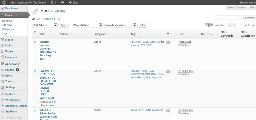Open updates icon showing 4

53,2
